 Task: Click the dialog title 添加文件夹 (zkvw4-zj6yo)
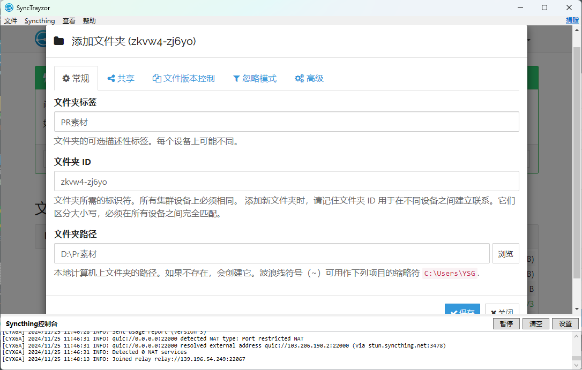(133, 41)
